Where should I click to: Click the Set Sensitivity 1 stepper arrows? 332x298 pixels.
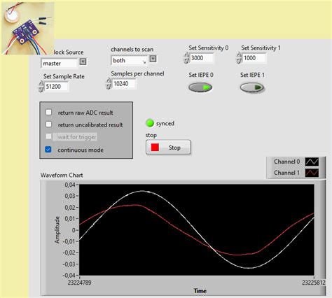click(239, 58)
